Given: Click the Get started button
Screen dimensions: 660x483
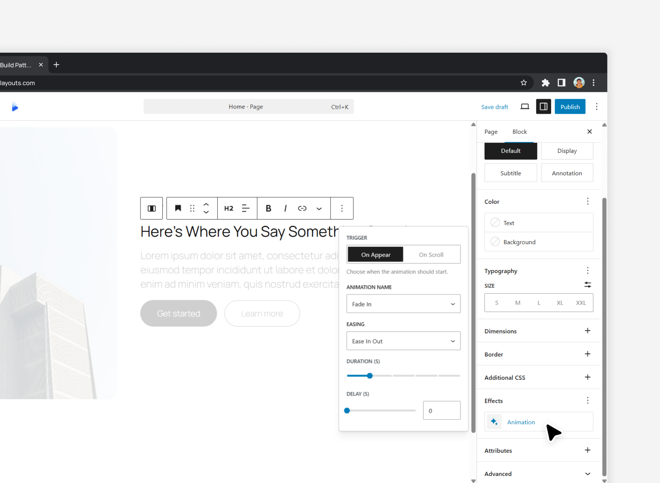Looking at the screenshot, I should (179, 314).
